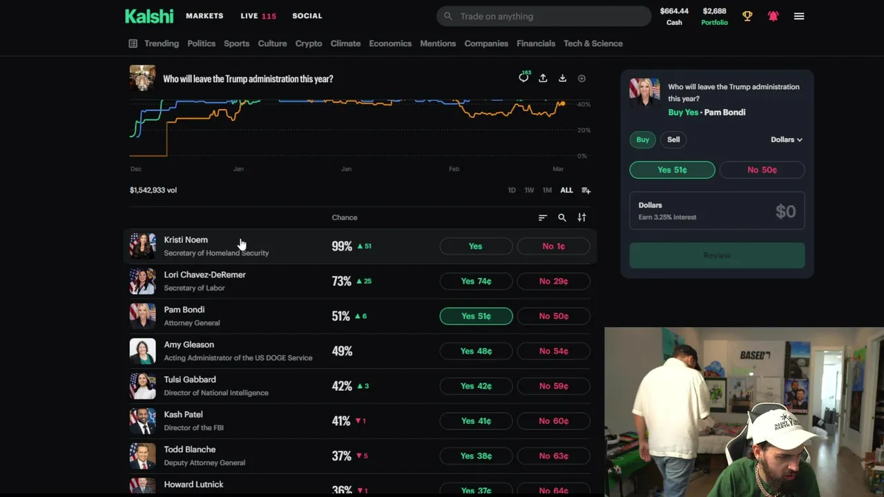Click the Chance column header

point(345,217)
